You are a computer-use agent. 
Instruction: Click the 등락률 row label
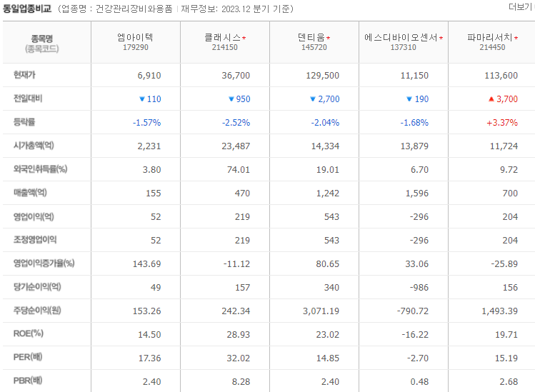(x=24, y=122)
